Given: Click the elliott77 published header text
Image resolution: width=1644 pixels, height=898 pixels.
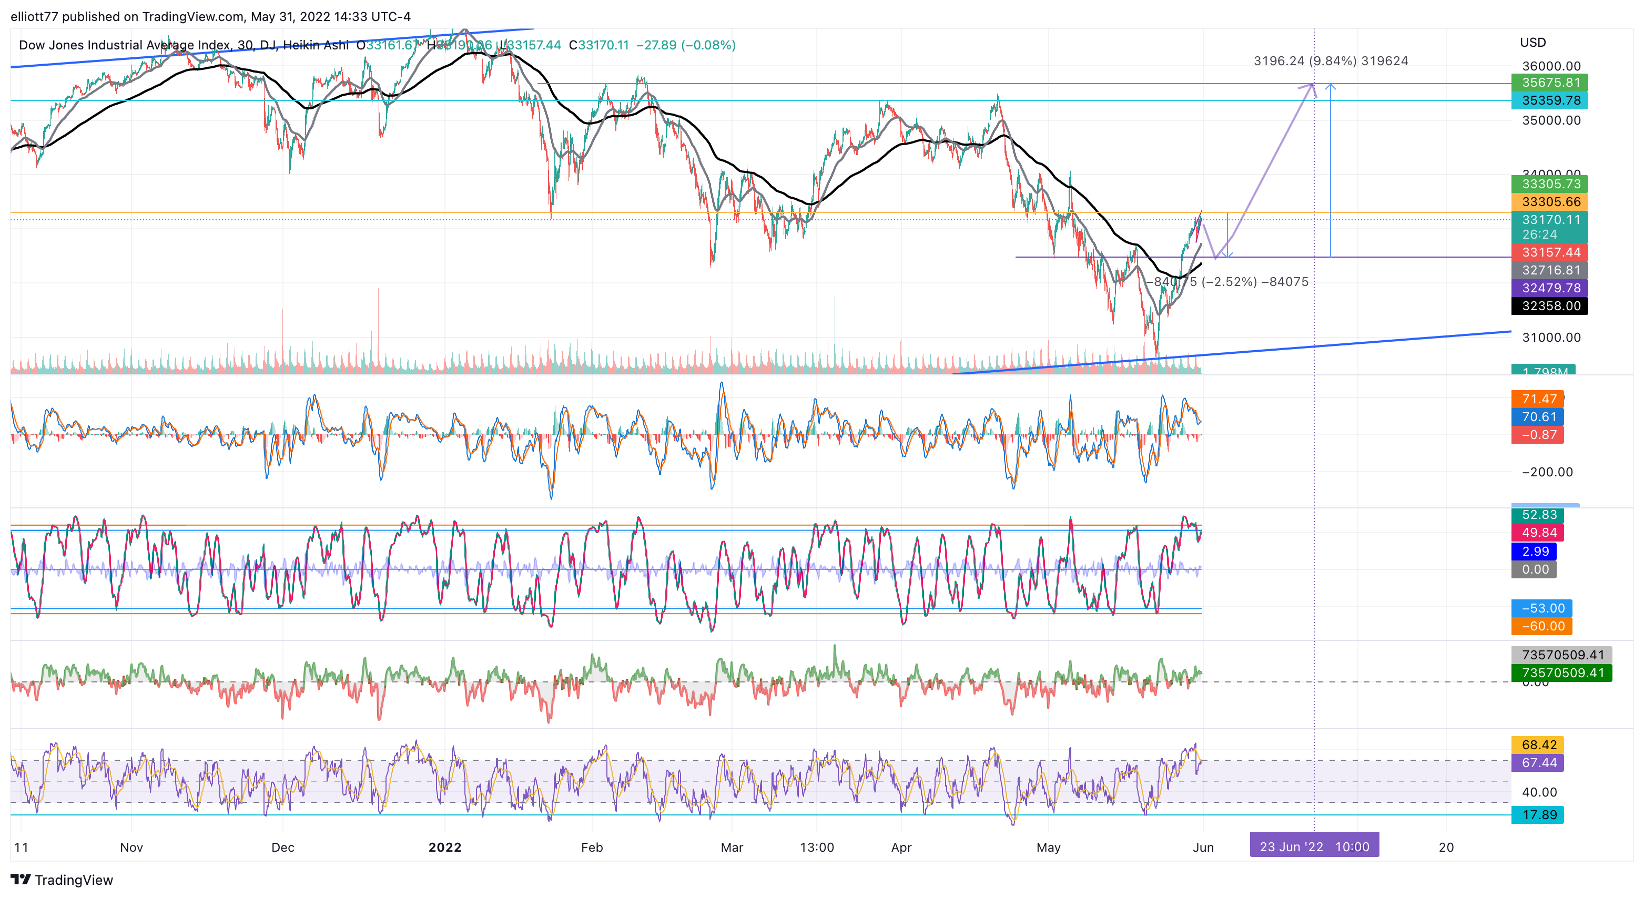Looking at the screenshot, I should click(x=210, y=17).
